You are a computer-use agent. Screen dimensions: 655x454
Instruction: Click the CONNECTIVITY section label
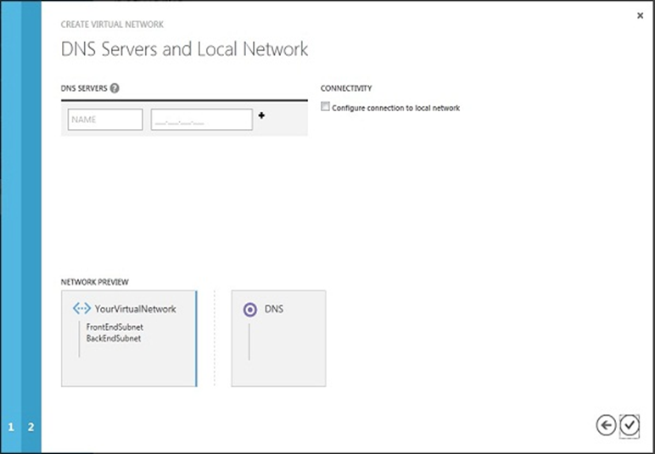346,88
